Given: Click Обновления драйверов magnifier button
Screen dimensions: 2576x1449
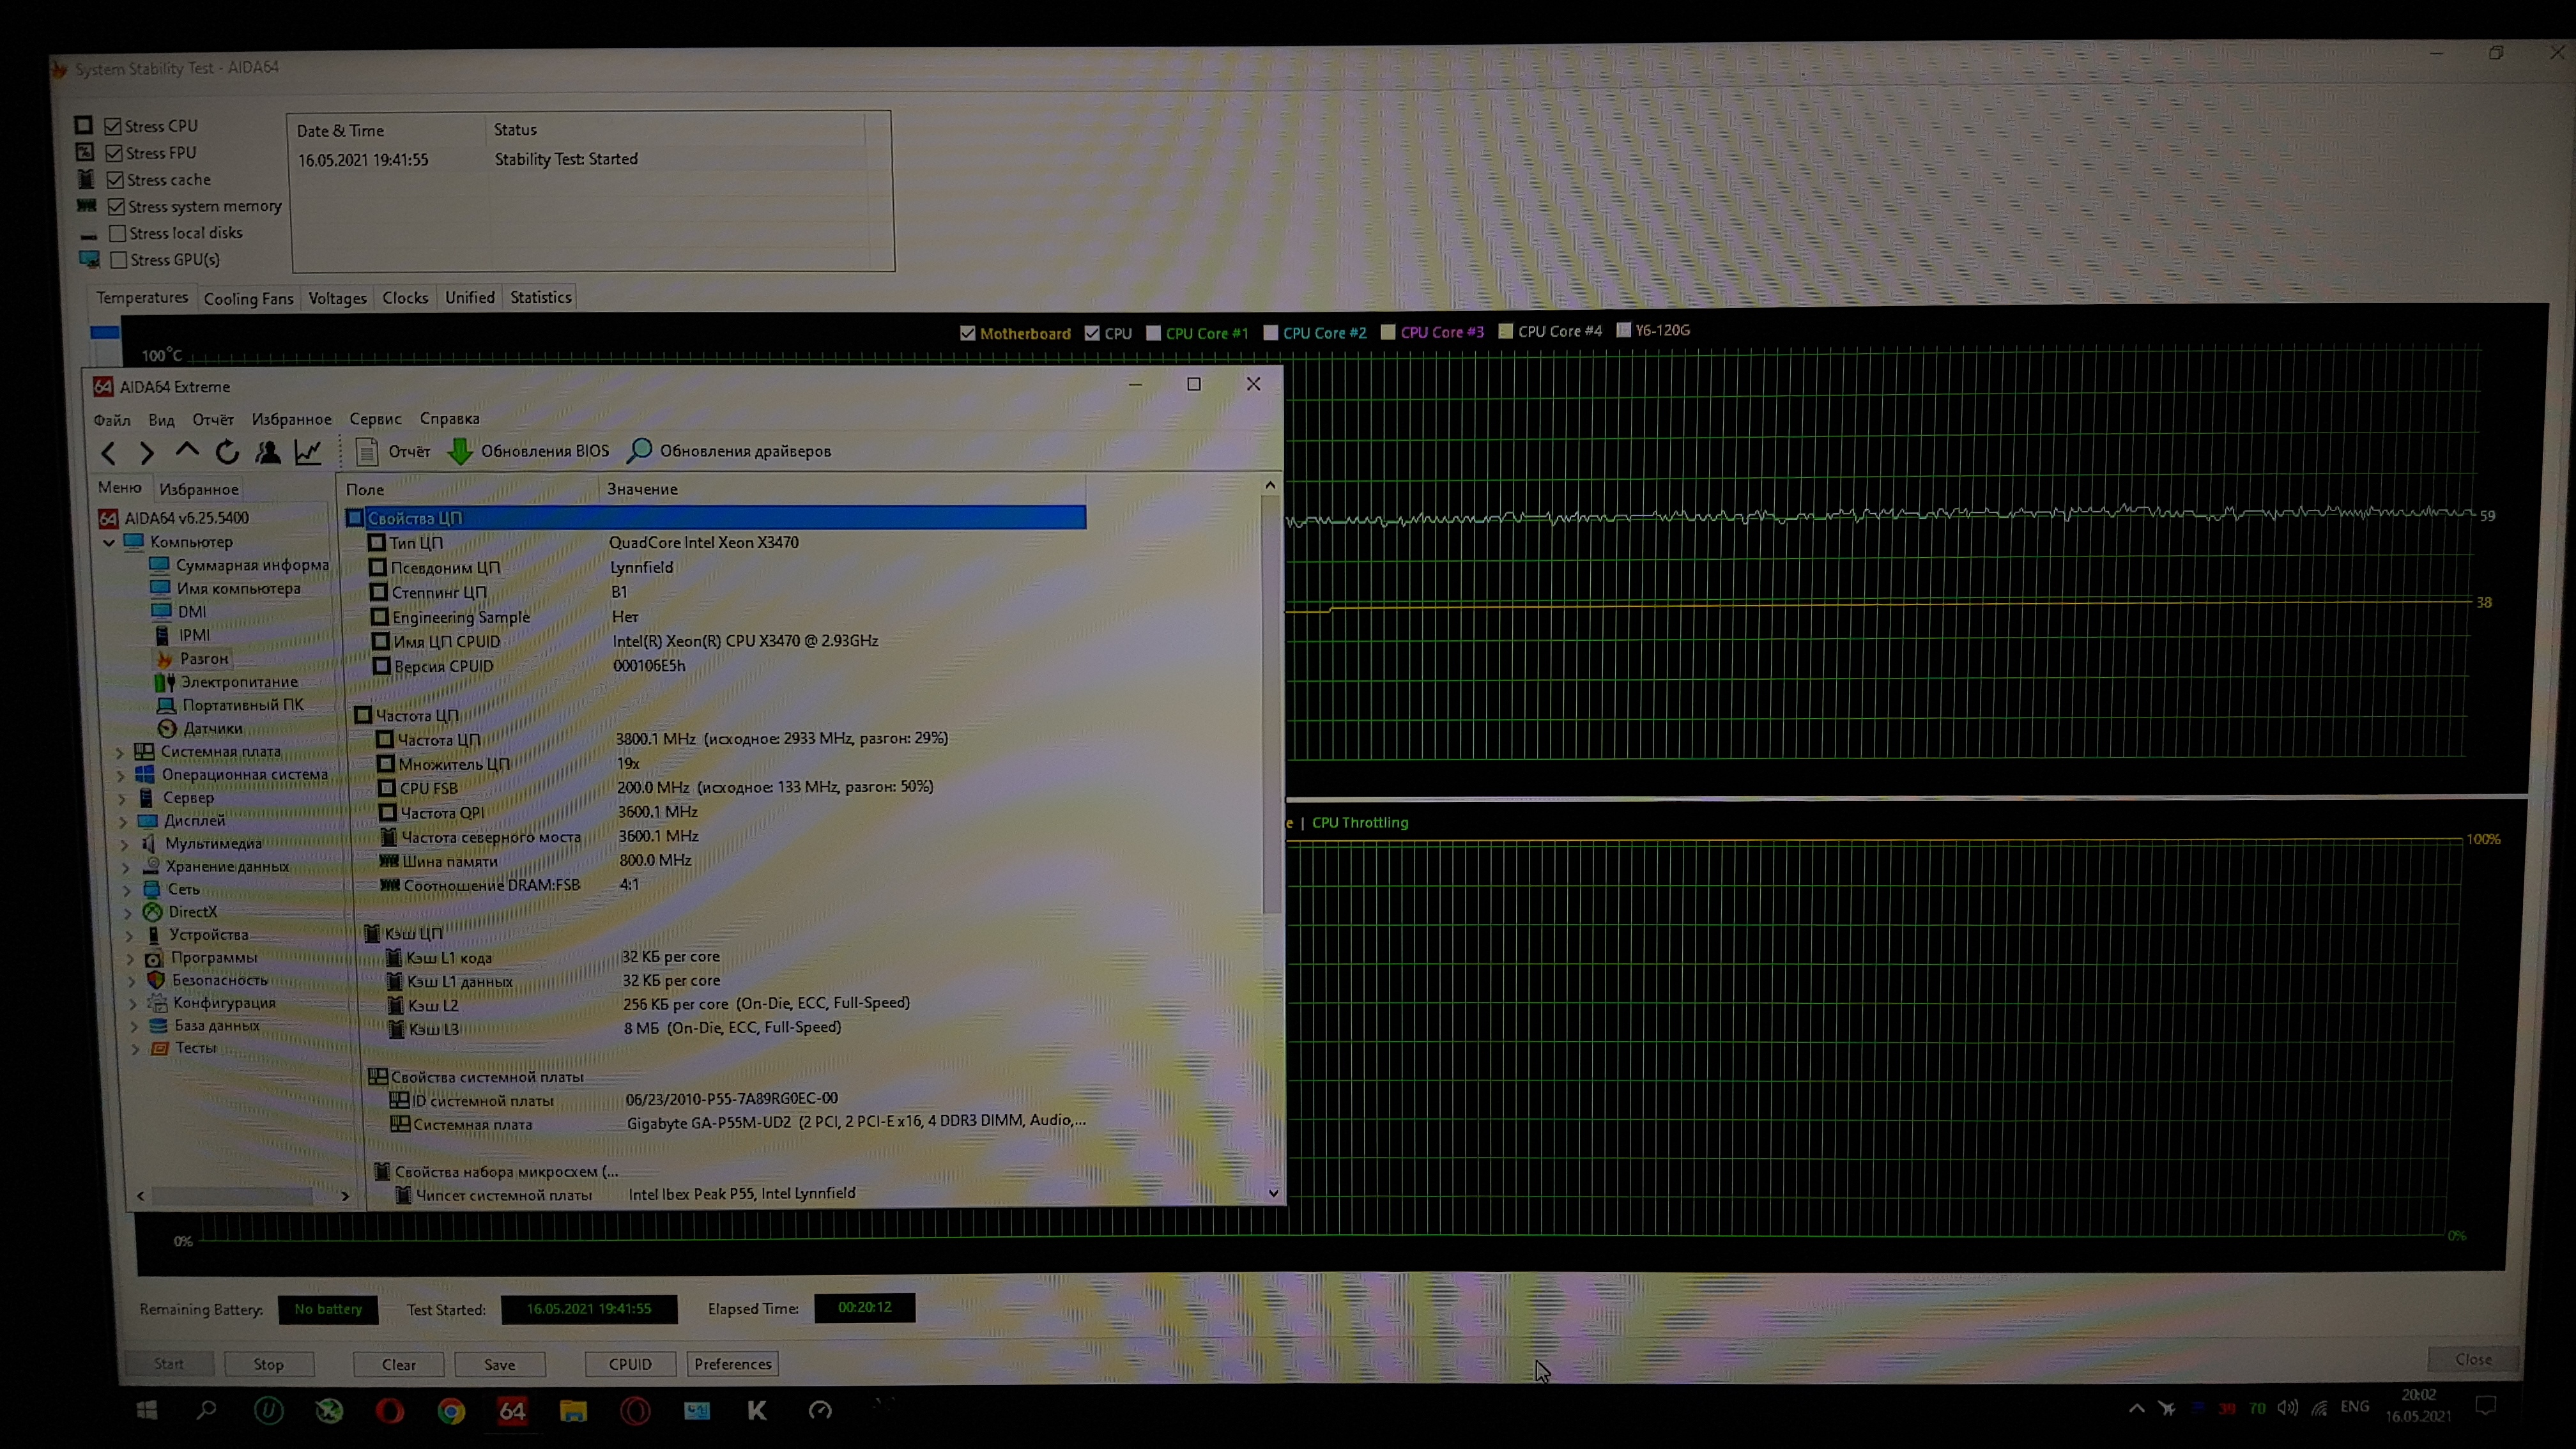Looking at the screenshot, I should click(x=729, y=451).
